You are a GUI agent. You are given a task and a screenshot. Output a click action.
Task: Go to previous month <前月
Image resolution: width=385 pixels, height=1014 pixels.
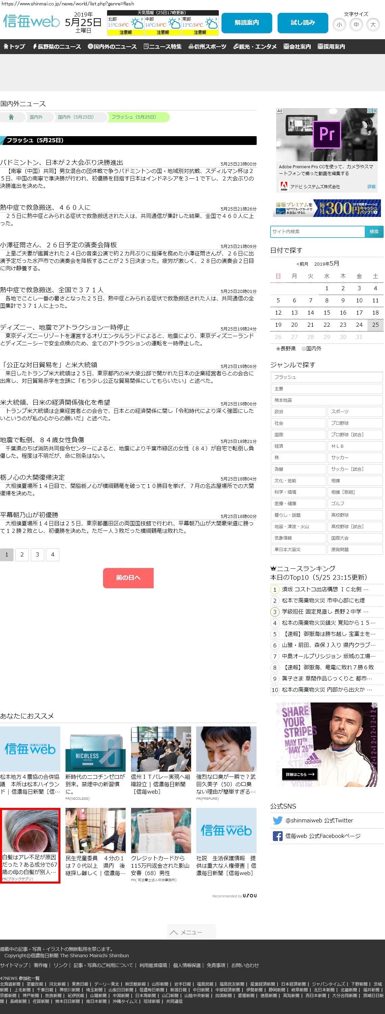click(x=302, y=264)
